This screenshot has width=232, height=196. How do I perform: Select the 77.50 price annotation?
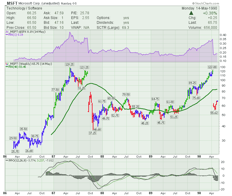click(55, 90)
